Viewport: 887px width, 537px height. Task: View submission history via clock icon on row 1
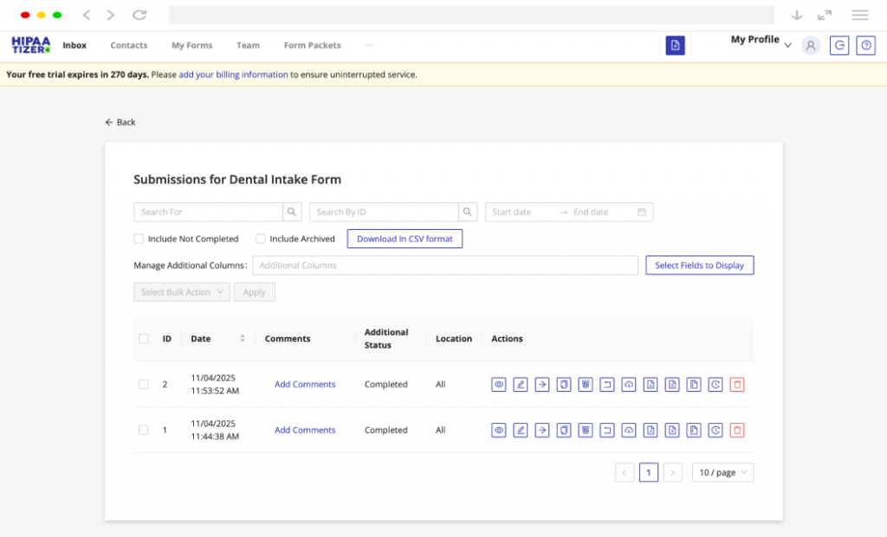(x=715, y=430)
